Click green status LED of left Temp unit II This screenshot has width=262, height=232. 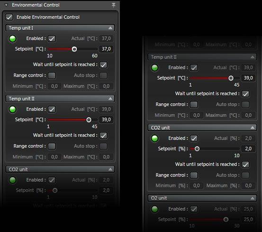[x=13, y=109]
